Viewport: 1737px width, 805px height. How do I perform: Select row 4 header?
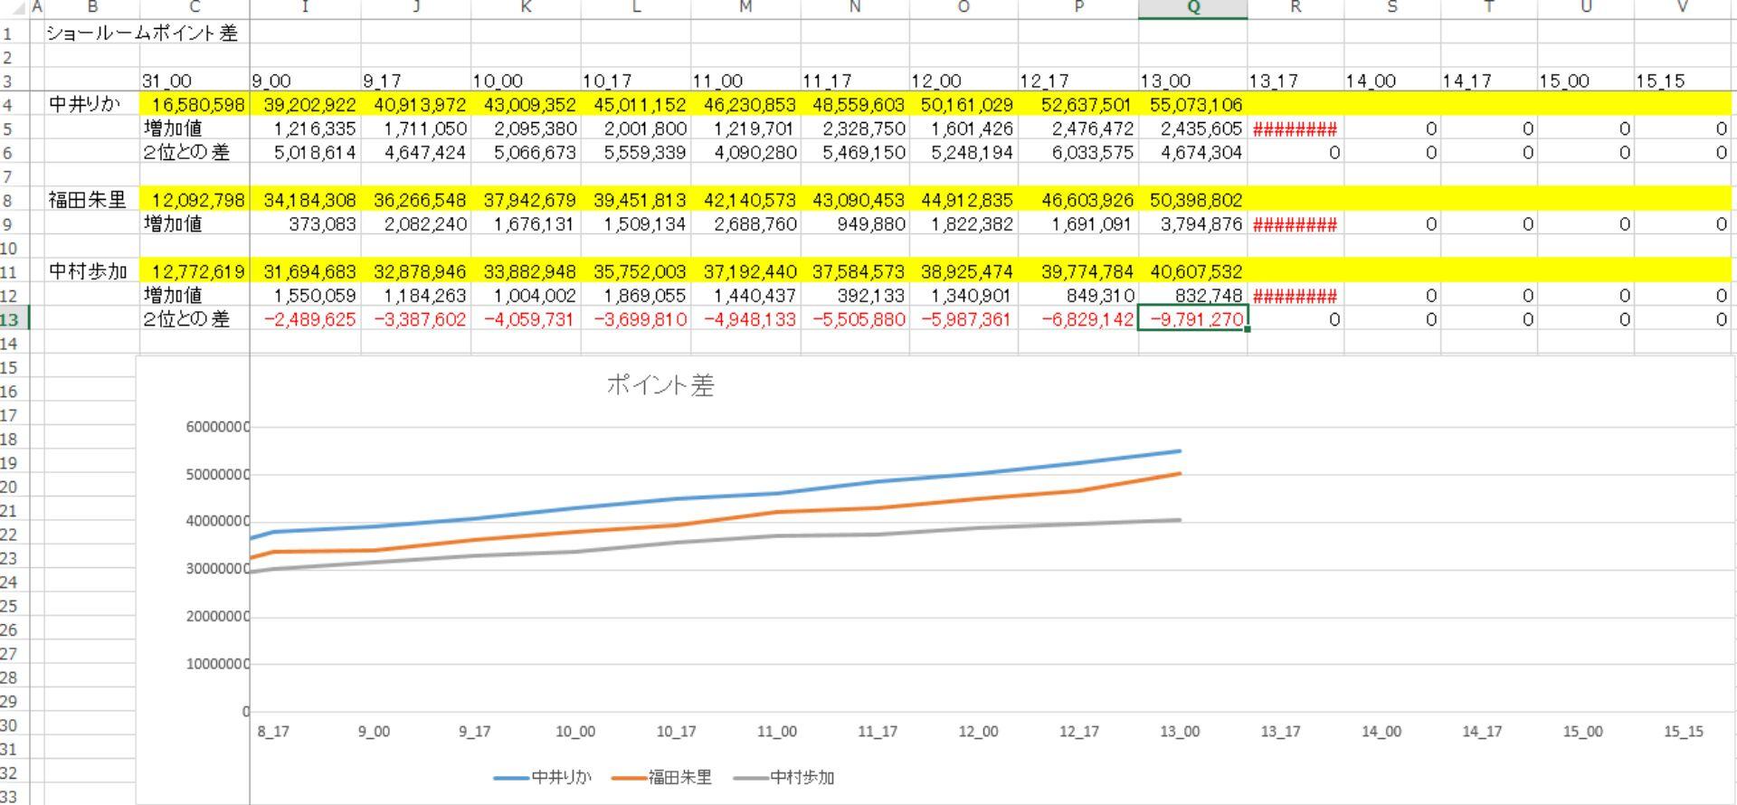click(14, 105)
